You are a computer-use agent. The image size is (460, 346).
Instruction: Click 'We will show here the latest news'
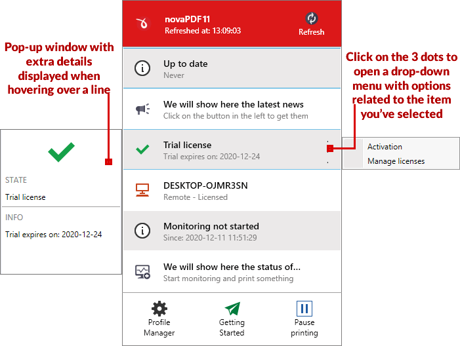pos(234,104)
